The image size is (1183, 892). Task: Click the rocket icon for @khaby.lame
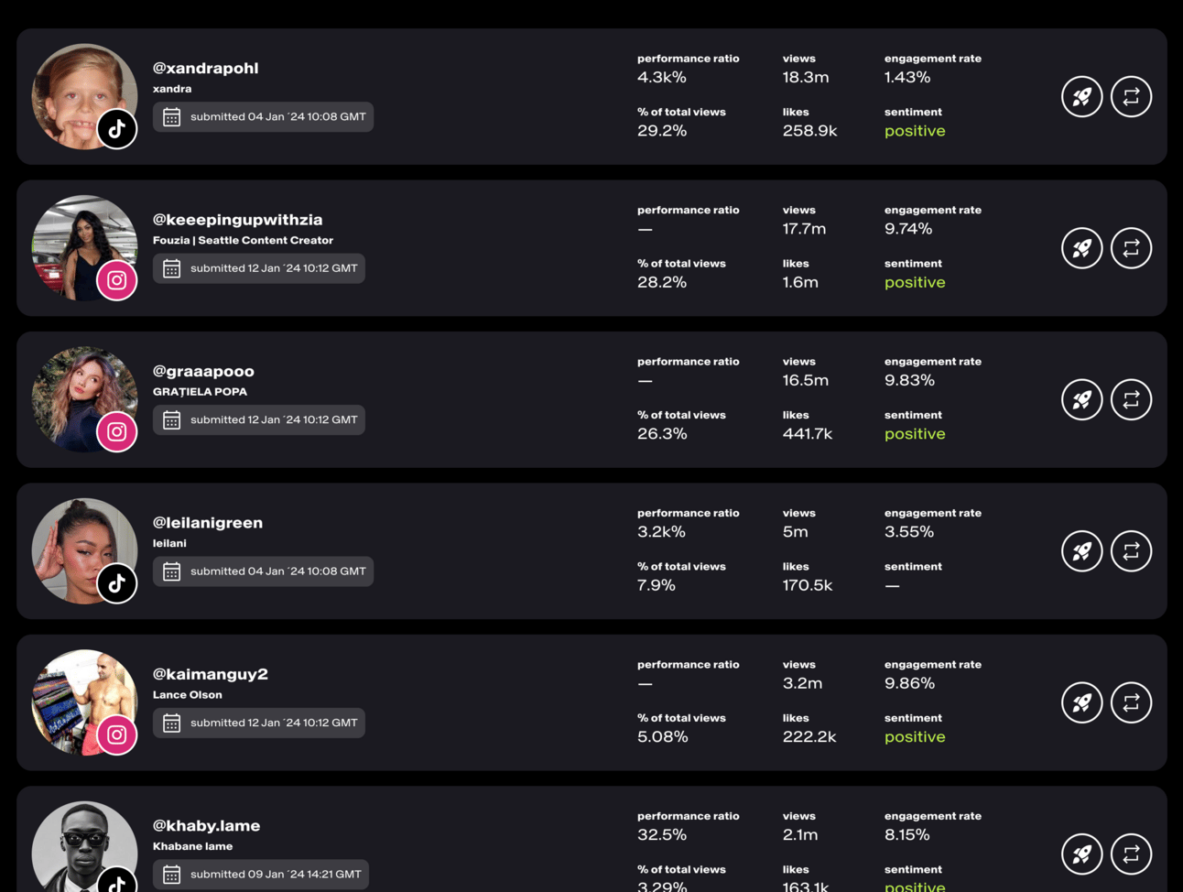(x=1081, y=854)
